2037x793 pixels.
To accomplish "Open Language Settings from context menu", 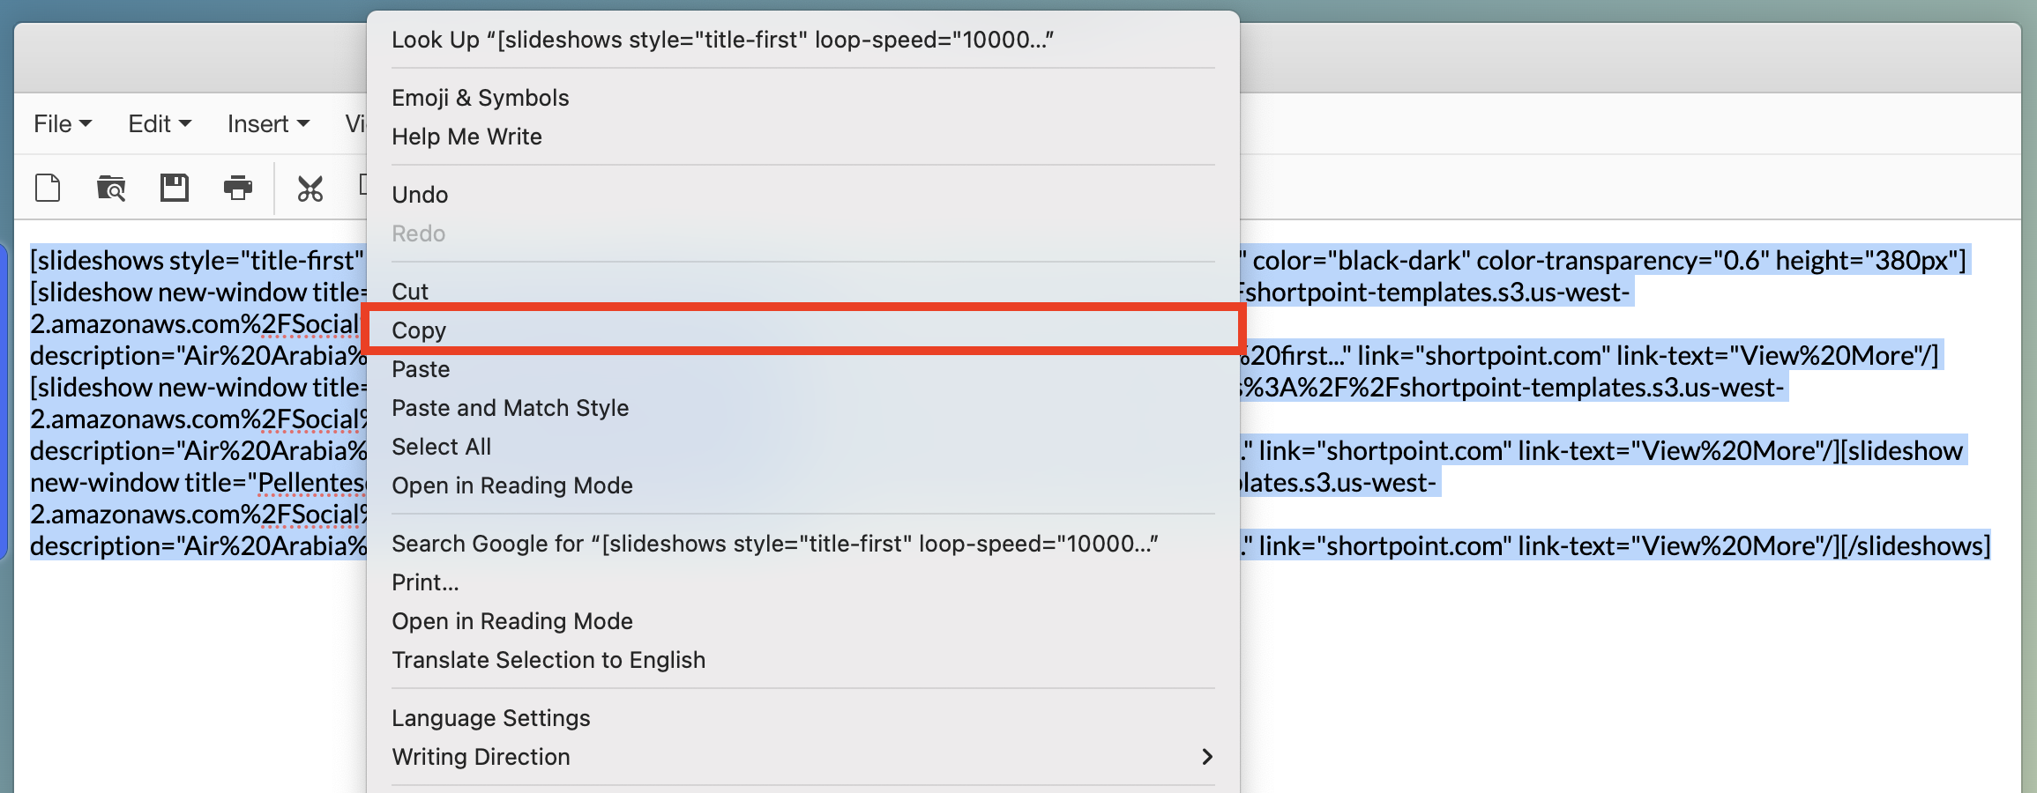I will [803, 718].
